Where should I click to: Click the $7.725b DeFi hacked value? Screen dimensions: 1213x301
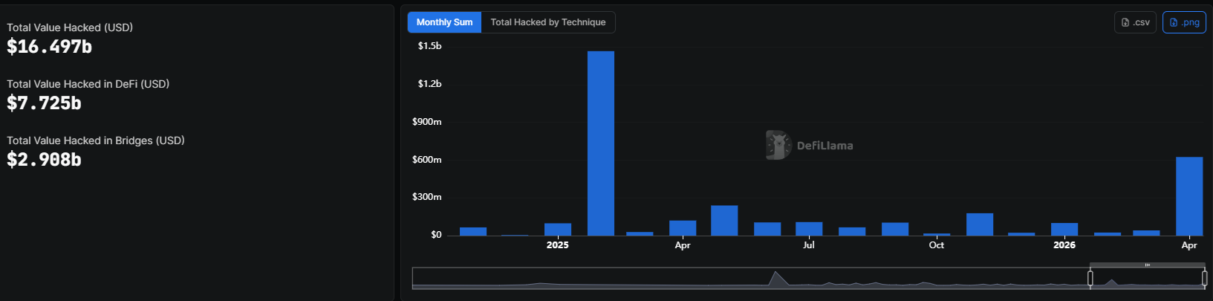tap(44, 103)
